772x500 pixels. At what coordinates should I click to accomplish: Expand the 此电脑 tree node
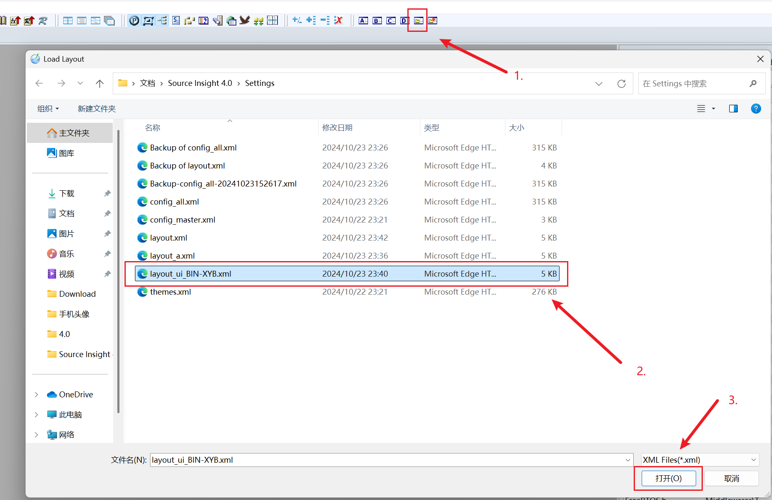pyautogui.click(x=36, y=415)
